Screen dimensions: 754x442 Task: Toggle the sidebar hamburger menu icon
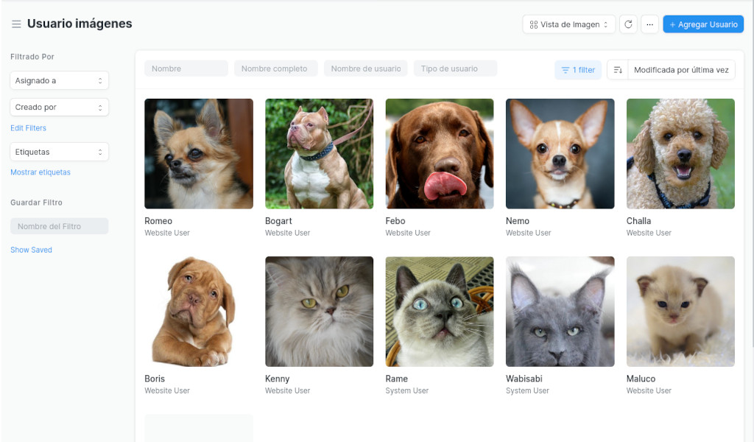(x=16, y=24)
